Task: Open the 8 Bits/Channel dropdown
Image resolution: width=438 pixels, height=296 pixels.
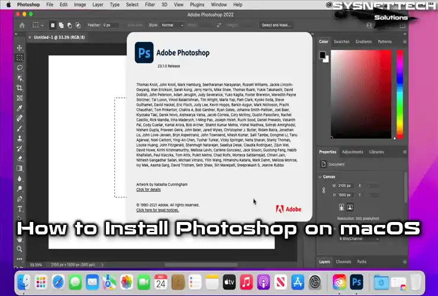Action: [359, 239]
